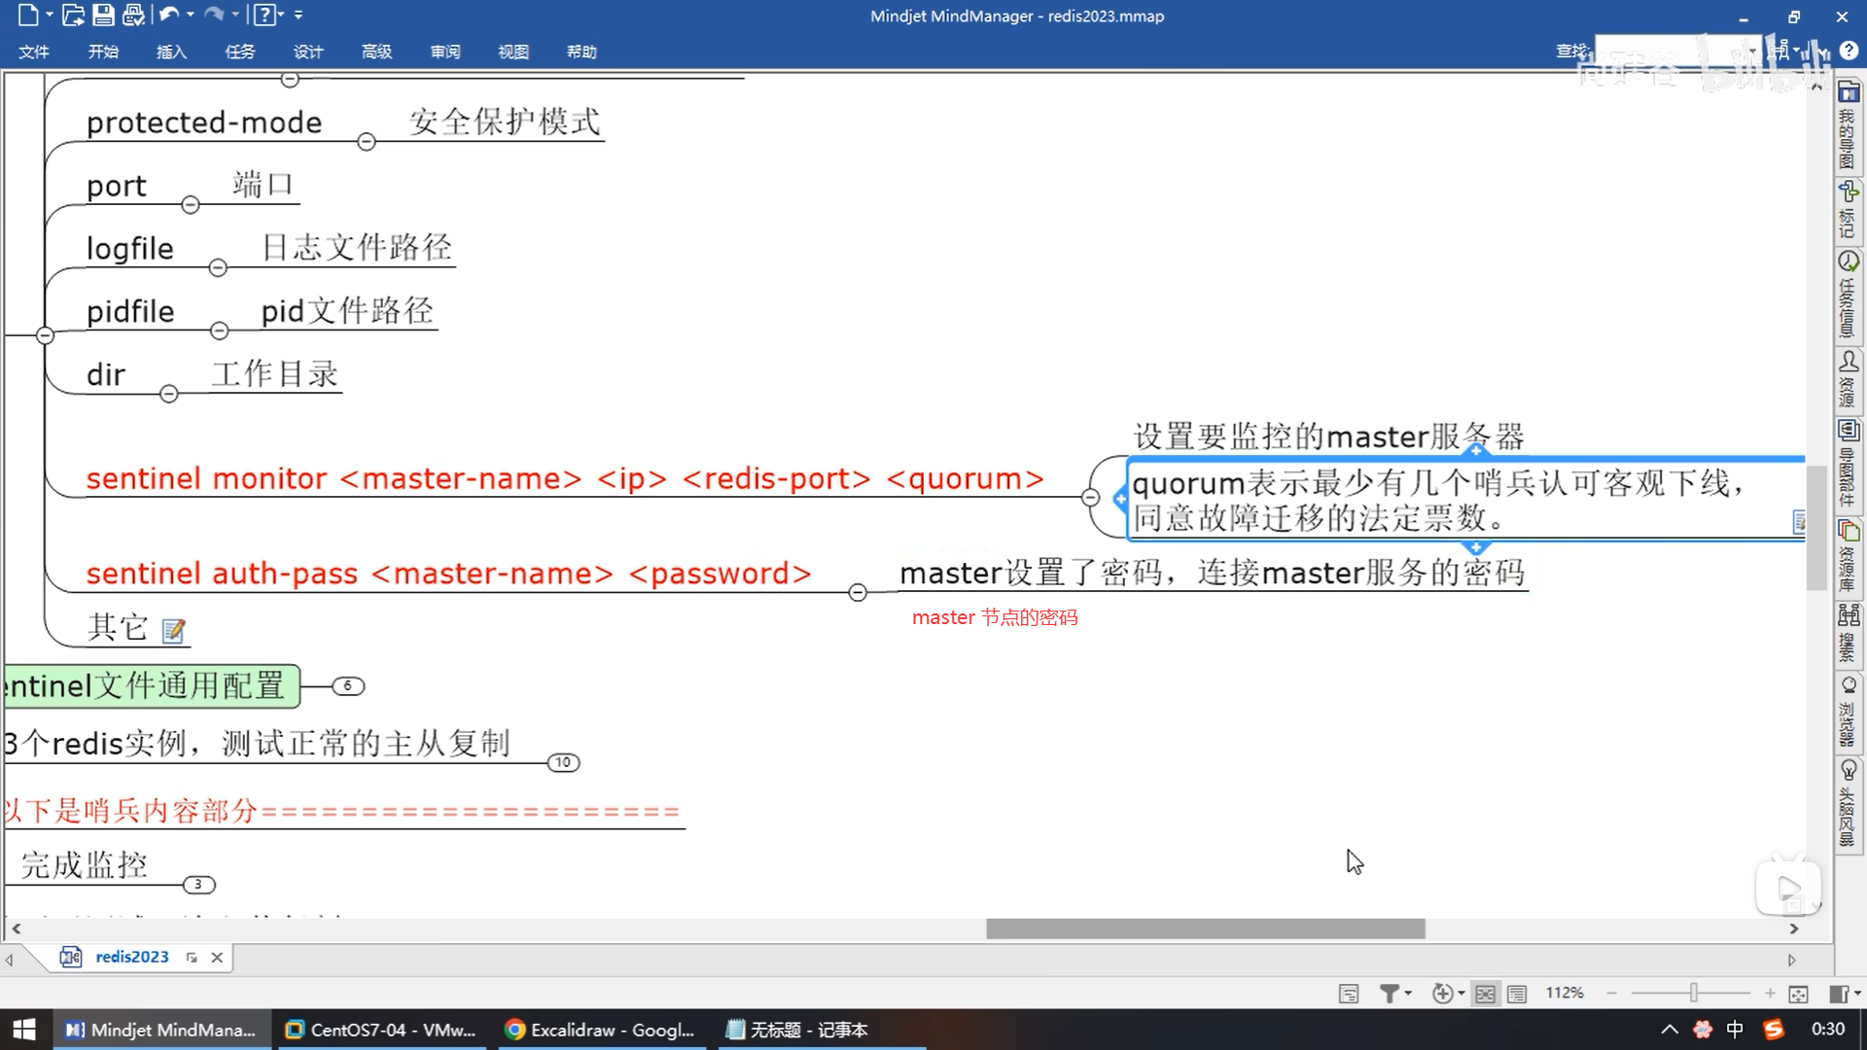Viewport: 1867px width, 1050px height.
Task: Open the notes icon on 其它 topic
Action: [x=173, y=631]
